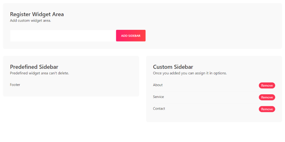This screenshot has height=142, width=285.
Task: Click the Custom Sidebar heading
Action: 173,67
